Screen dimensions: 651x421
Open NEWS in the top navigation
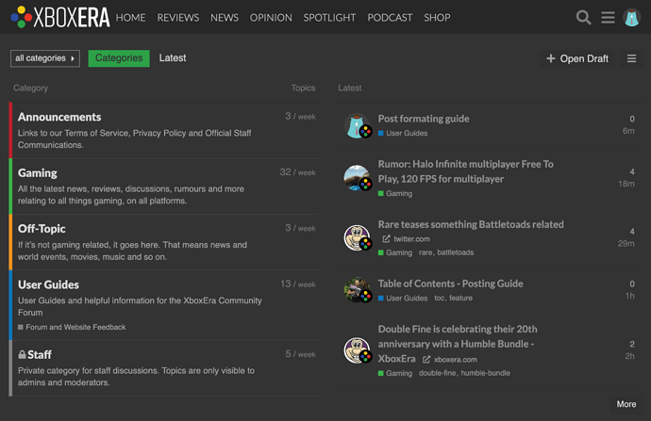click(x=225, y=17)
